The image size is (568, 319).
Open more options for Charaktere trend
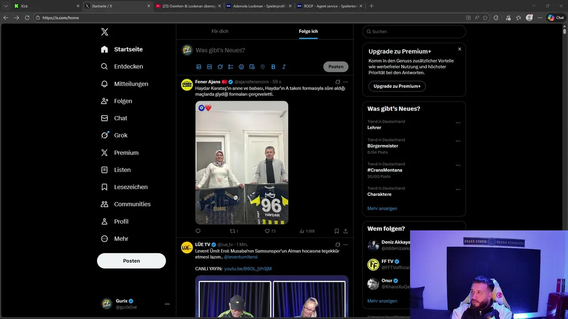tap(458, 190)
